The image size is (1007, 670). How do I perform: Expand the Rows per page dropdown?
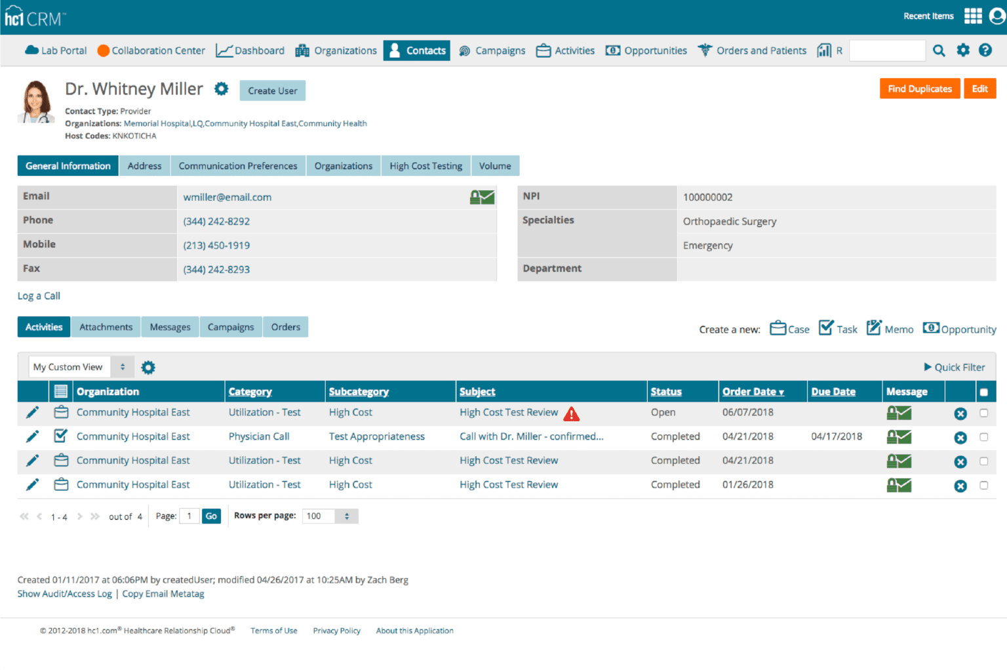(x=330, y=516)
